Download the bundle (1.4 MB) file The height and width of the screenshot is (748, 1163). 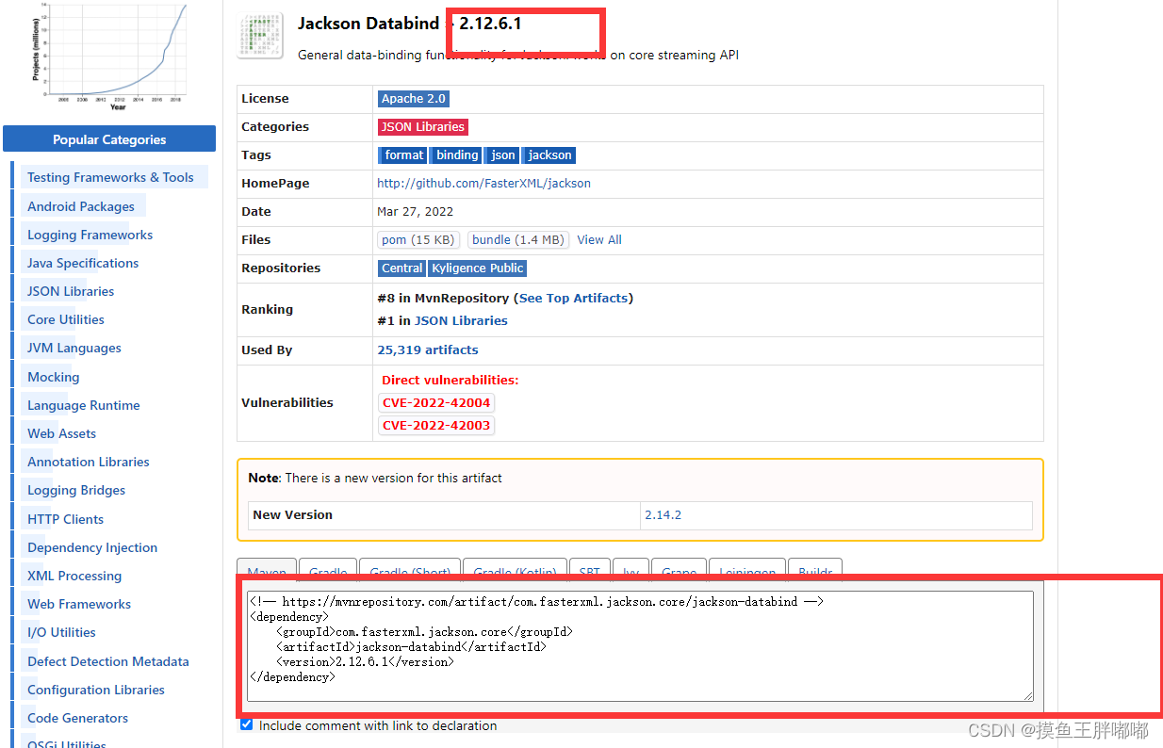(x=518, y=240)
